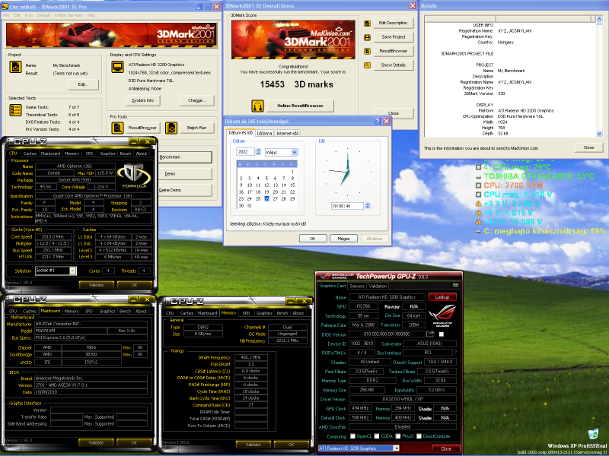Click the warning icon beside +5 V reading
Image resolution: width=609 pixels, height=456 pixels.
(x=479, y=213)
